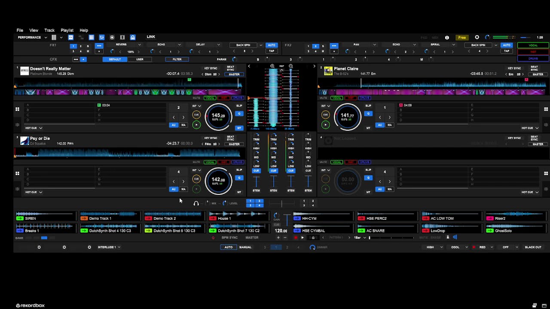The width and height of the screenshot is (550, 309).
Task: Open deck 1 pad grid icon
Action: pos(17,109)
